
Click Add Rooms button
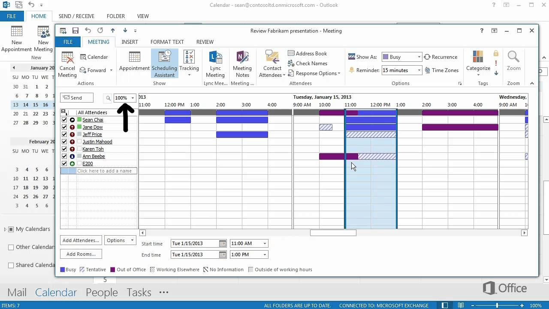[81, 254]
